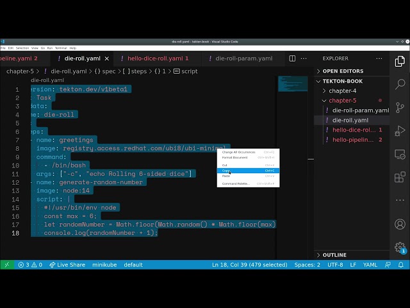The height and width of the screenshot is (308, 410).
Task: Click line number 7 in the gutter
Action: click(17, 140)
